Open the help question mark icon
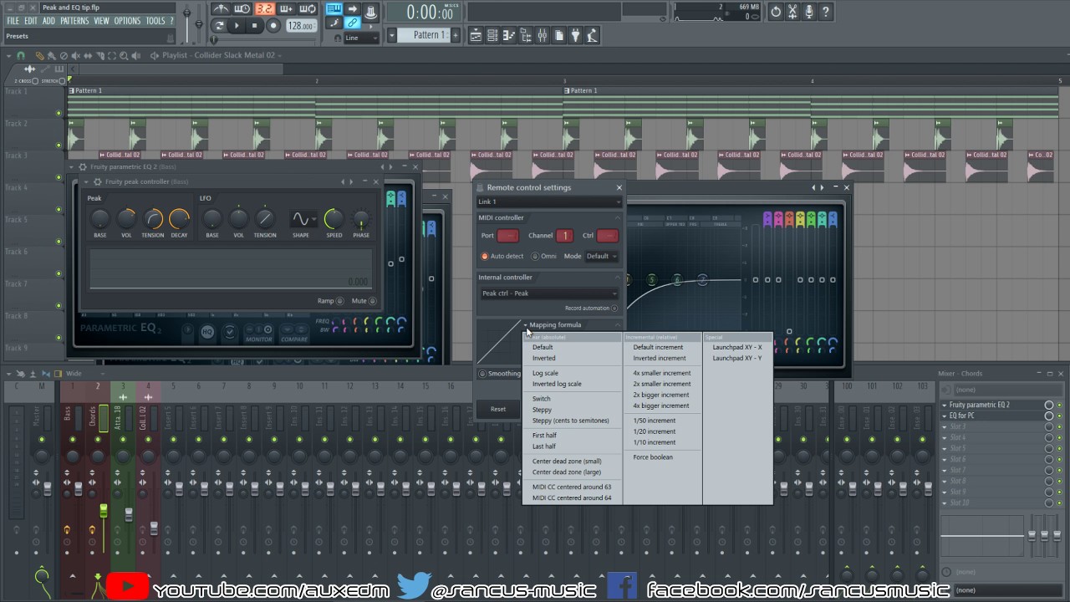Viewport: 1070px width, 602px height. click(x=826, y=12)
